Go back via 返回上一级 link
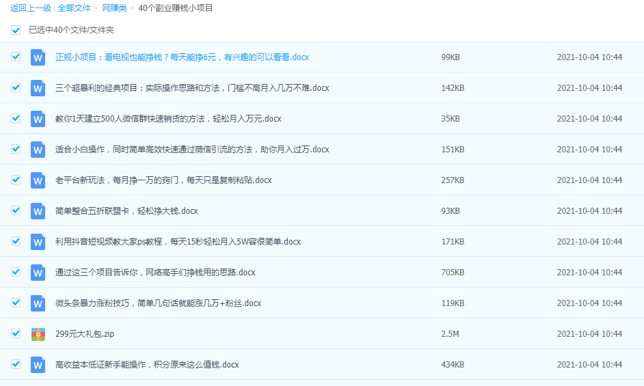This screenshot has width=644, height=386. [30, 8]
